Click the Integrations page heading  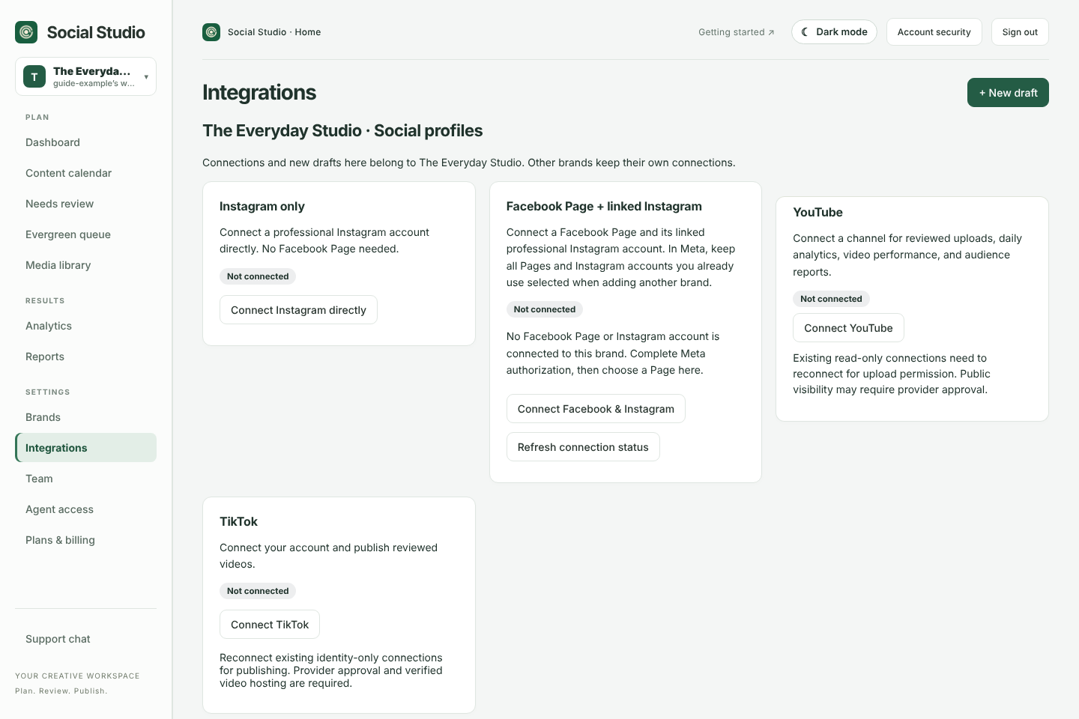coord(259,92)
